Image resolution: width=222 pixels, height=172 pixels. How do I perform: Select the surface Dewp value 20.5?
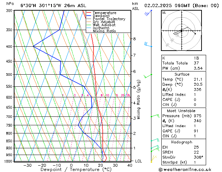point(198,85)
